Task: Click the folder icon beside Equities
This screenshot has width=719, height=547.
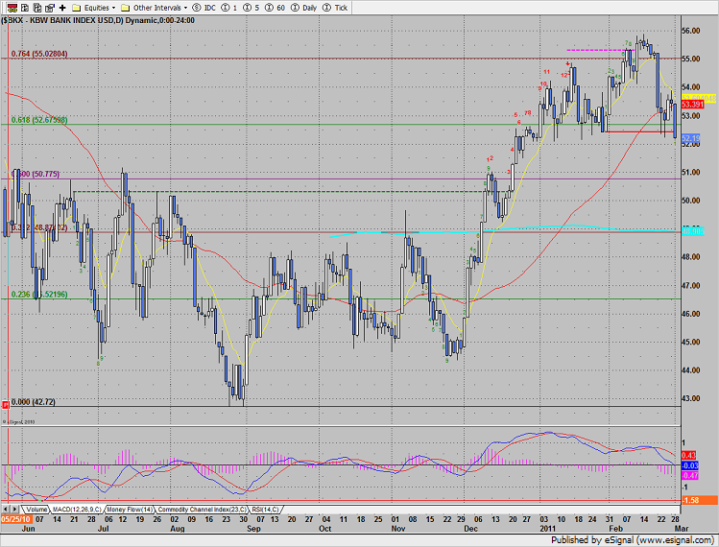Action: (x=77, y=8)
